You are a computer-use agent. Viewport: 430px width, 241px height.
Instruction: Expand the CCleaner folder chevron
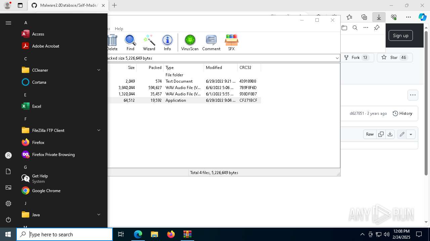99,70
